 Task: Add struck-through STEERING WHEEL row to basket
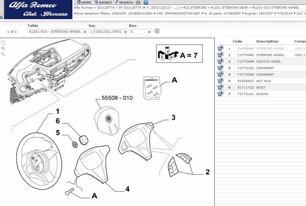(x=220, y=48)
